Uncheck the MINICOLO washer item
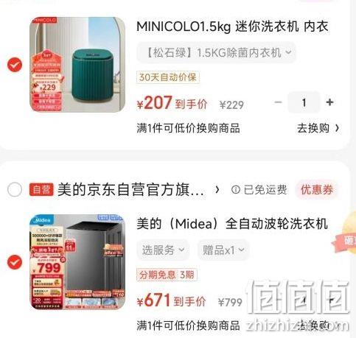356x338 pixels. (15, 65)
